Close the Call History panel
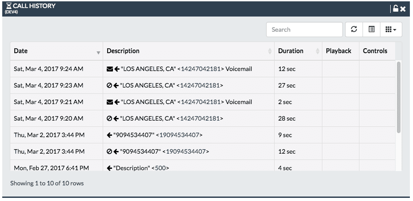Screen dimensions: 413x201 pyautogui.click(x=403, y=9)
